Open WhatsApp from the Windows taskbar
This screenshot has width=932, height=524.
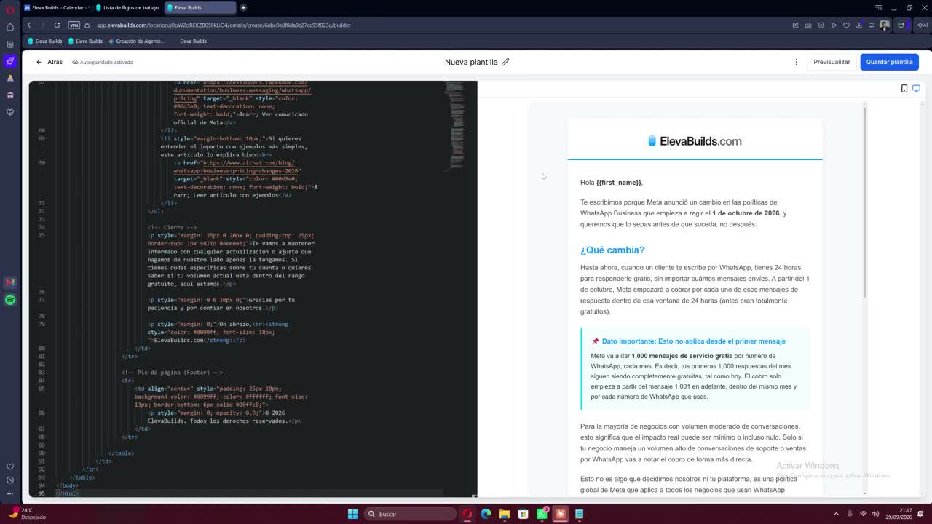click(x=542, y=514)
